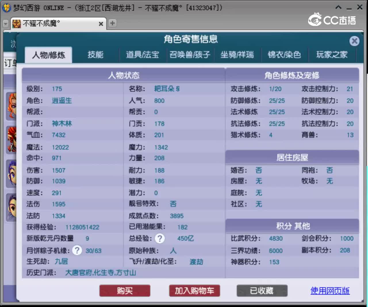Click the 购买 button

pyautogui.click(x=125, y=291)
